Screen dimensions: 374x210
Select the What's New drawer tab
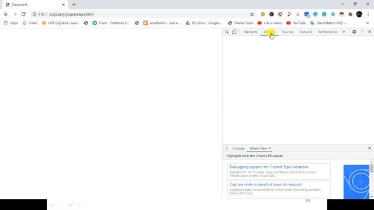tap(258, 148)
